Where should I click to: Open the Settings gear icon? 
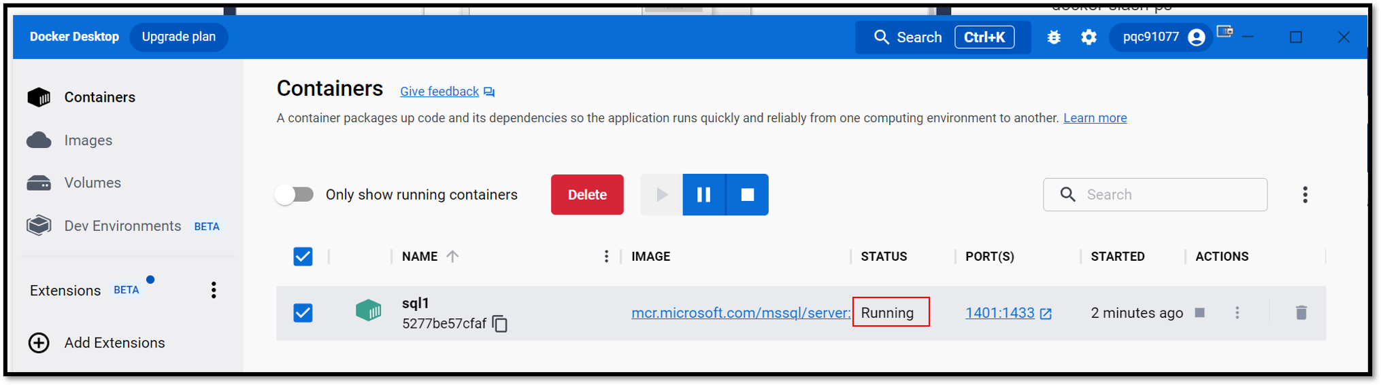pyautogui.click(x=1088, y=37)
